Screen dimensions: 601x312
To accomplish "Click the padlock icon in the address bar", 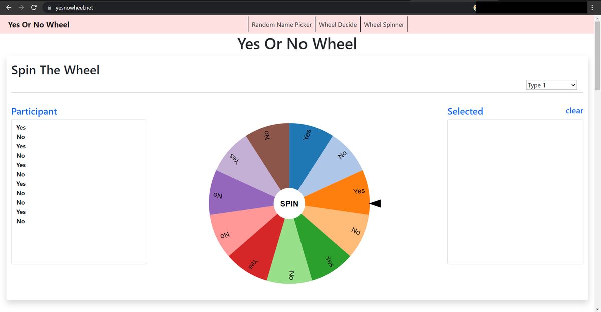I will coord(48,7).
